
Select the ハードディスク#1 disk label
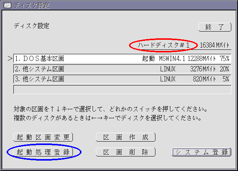tap(164, 45)
